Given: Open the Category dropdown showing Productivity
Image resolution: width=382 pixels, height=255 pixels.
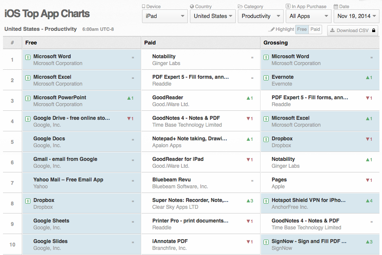Looking at the screenshot, I should click(261, 16).
